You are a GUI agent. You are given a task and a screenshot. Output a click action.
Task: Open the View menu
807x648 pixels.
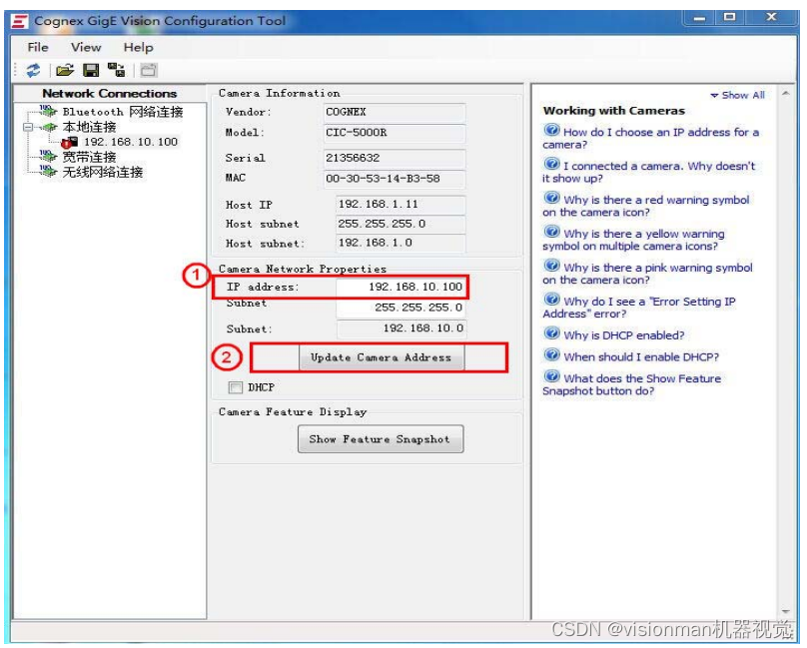(x=85, y=47)
